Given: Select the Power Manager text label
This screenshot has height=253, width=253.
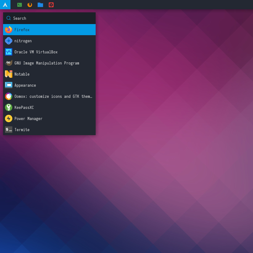Looking at the screenshot, I should pos(28,119).
